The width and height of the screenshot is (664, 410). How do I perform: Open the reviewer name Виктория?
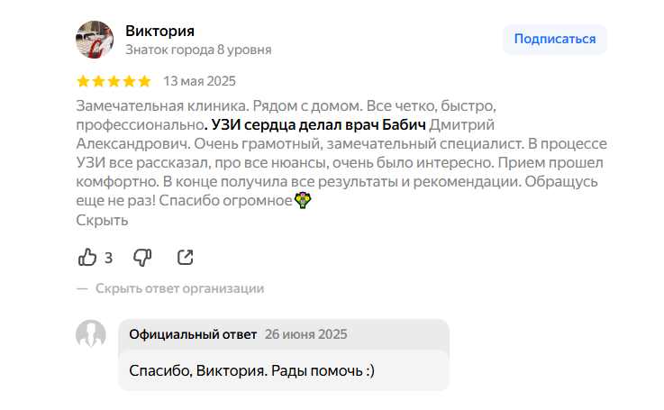click(159, 32)
